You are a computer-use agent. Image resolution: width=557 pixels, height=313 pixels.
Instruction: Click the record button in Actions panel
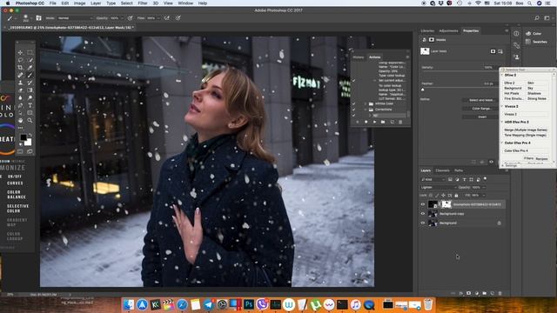point(366,122)
